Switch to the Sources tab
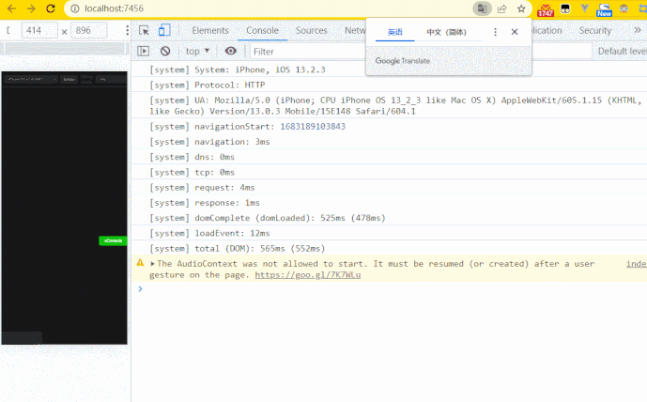The image size is (647, 402). 312,31
